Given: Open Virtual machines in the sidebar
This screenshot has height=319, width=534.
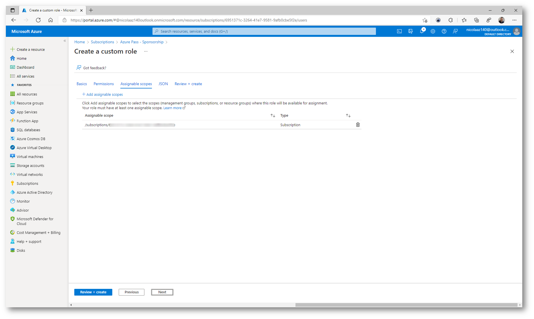Looking at the screenshot, I should point(27,156).
